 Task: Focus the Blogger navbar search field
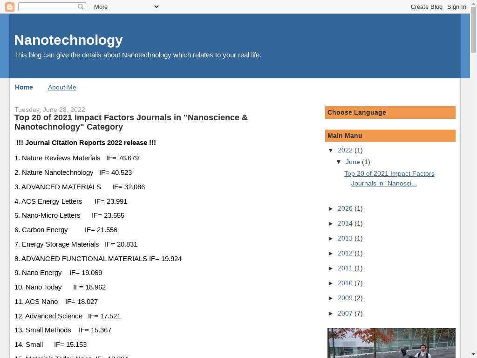pyautogui.click(x=52, y=7)
